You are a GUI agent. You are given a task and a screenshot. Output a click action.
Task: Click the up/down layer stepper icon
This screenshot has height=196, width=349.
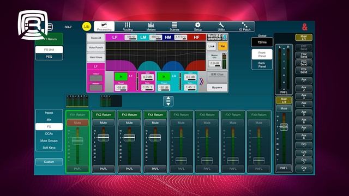point(169,101)
